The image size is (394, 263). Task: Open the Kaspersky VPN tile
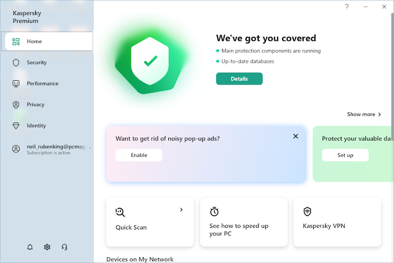coord(337,222)
